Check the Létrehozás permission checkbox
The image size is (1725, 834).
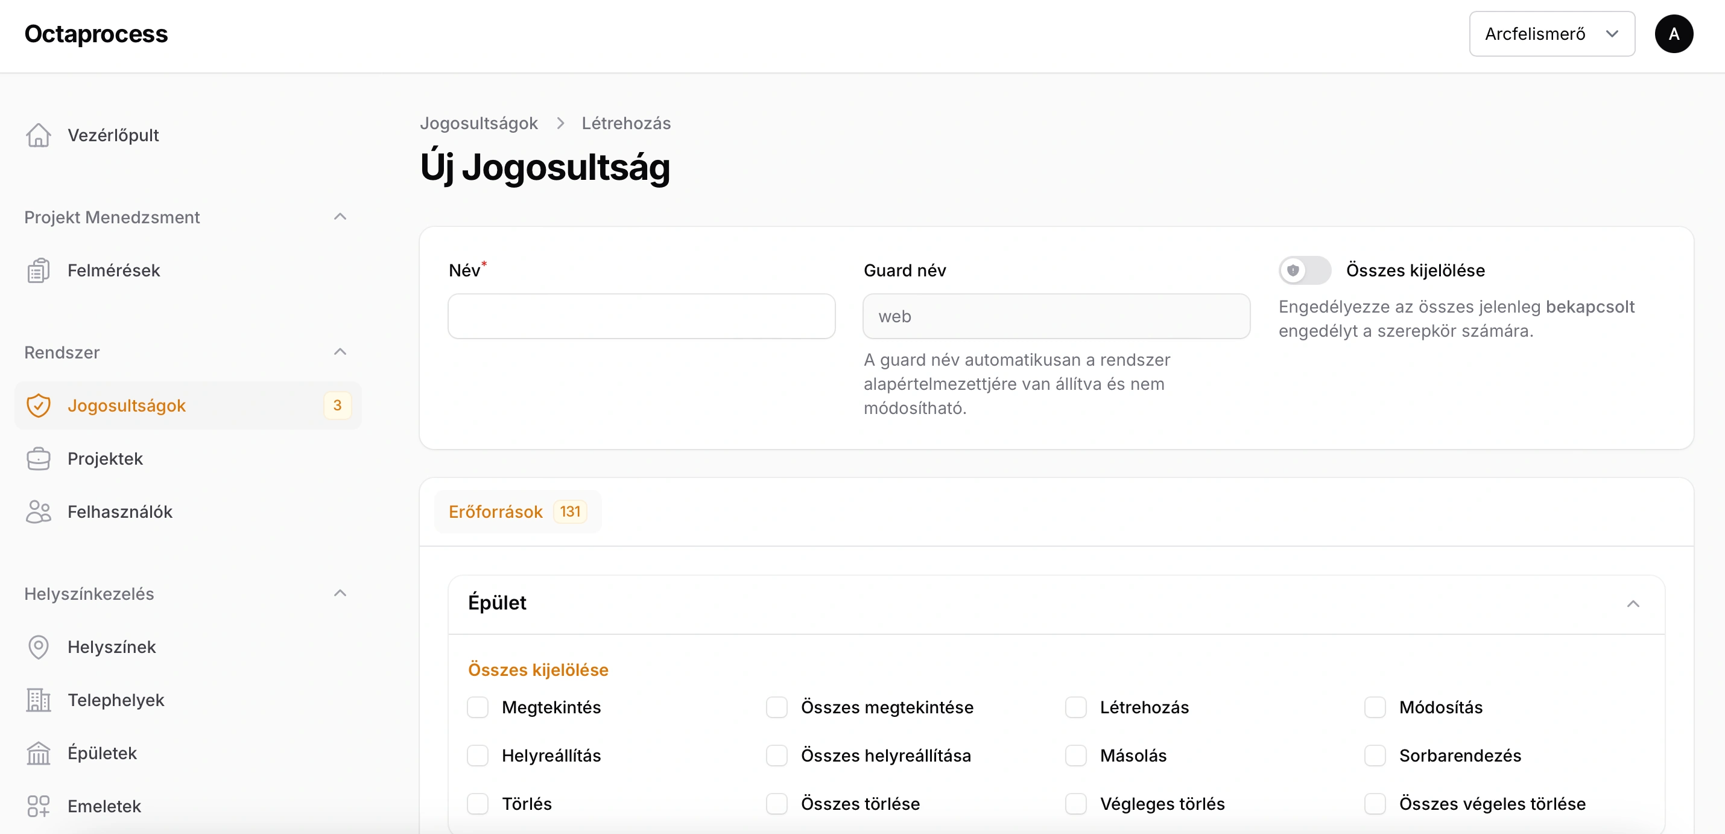[x=1075, y=707]
